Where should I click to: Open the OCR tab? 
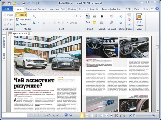pyautogui.click(x=128, y=9)
